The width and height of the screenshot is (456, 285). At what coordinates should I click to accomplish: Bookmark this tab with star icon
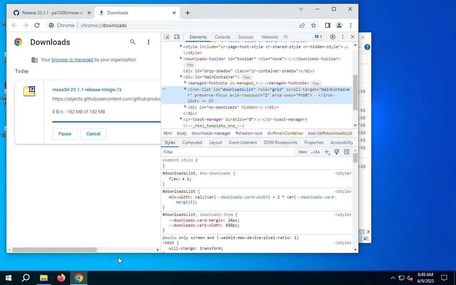click(313, 25)
